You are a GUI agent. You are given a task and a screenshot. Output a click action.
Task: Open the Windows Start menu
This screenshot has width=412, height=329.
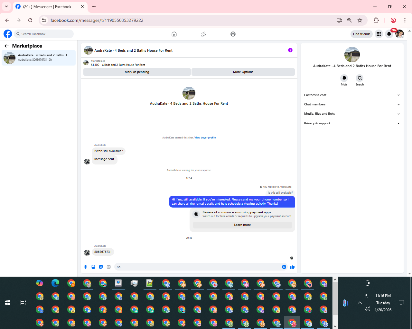pos(8,303)
